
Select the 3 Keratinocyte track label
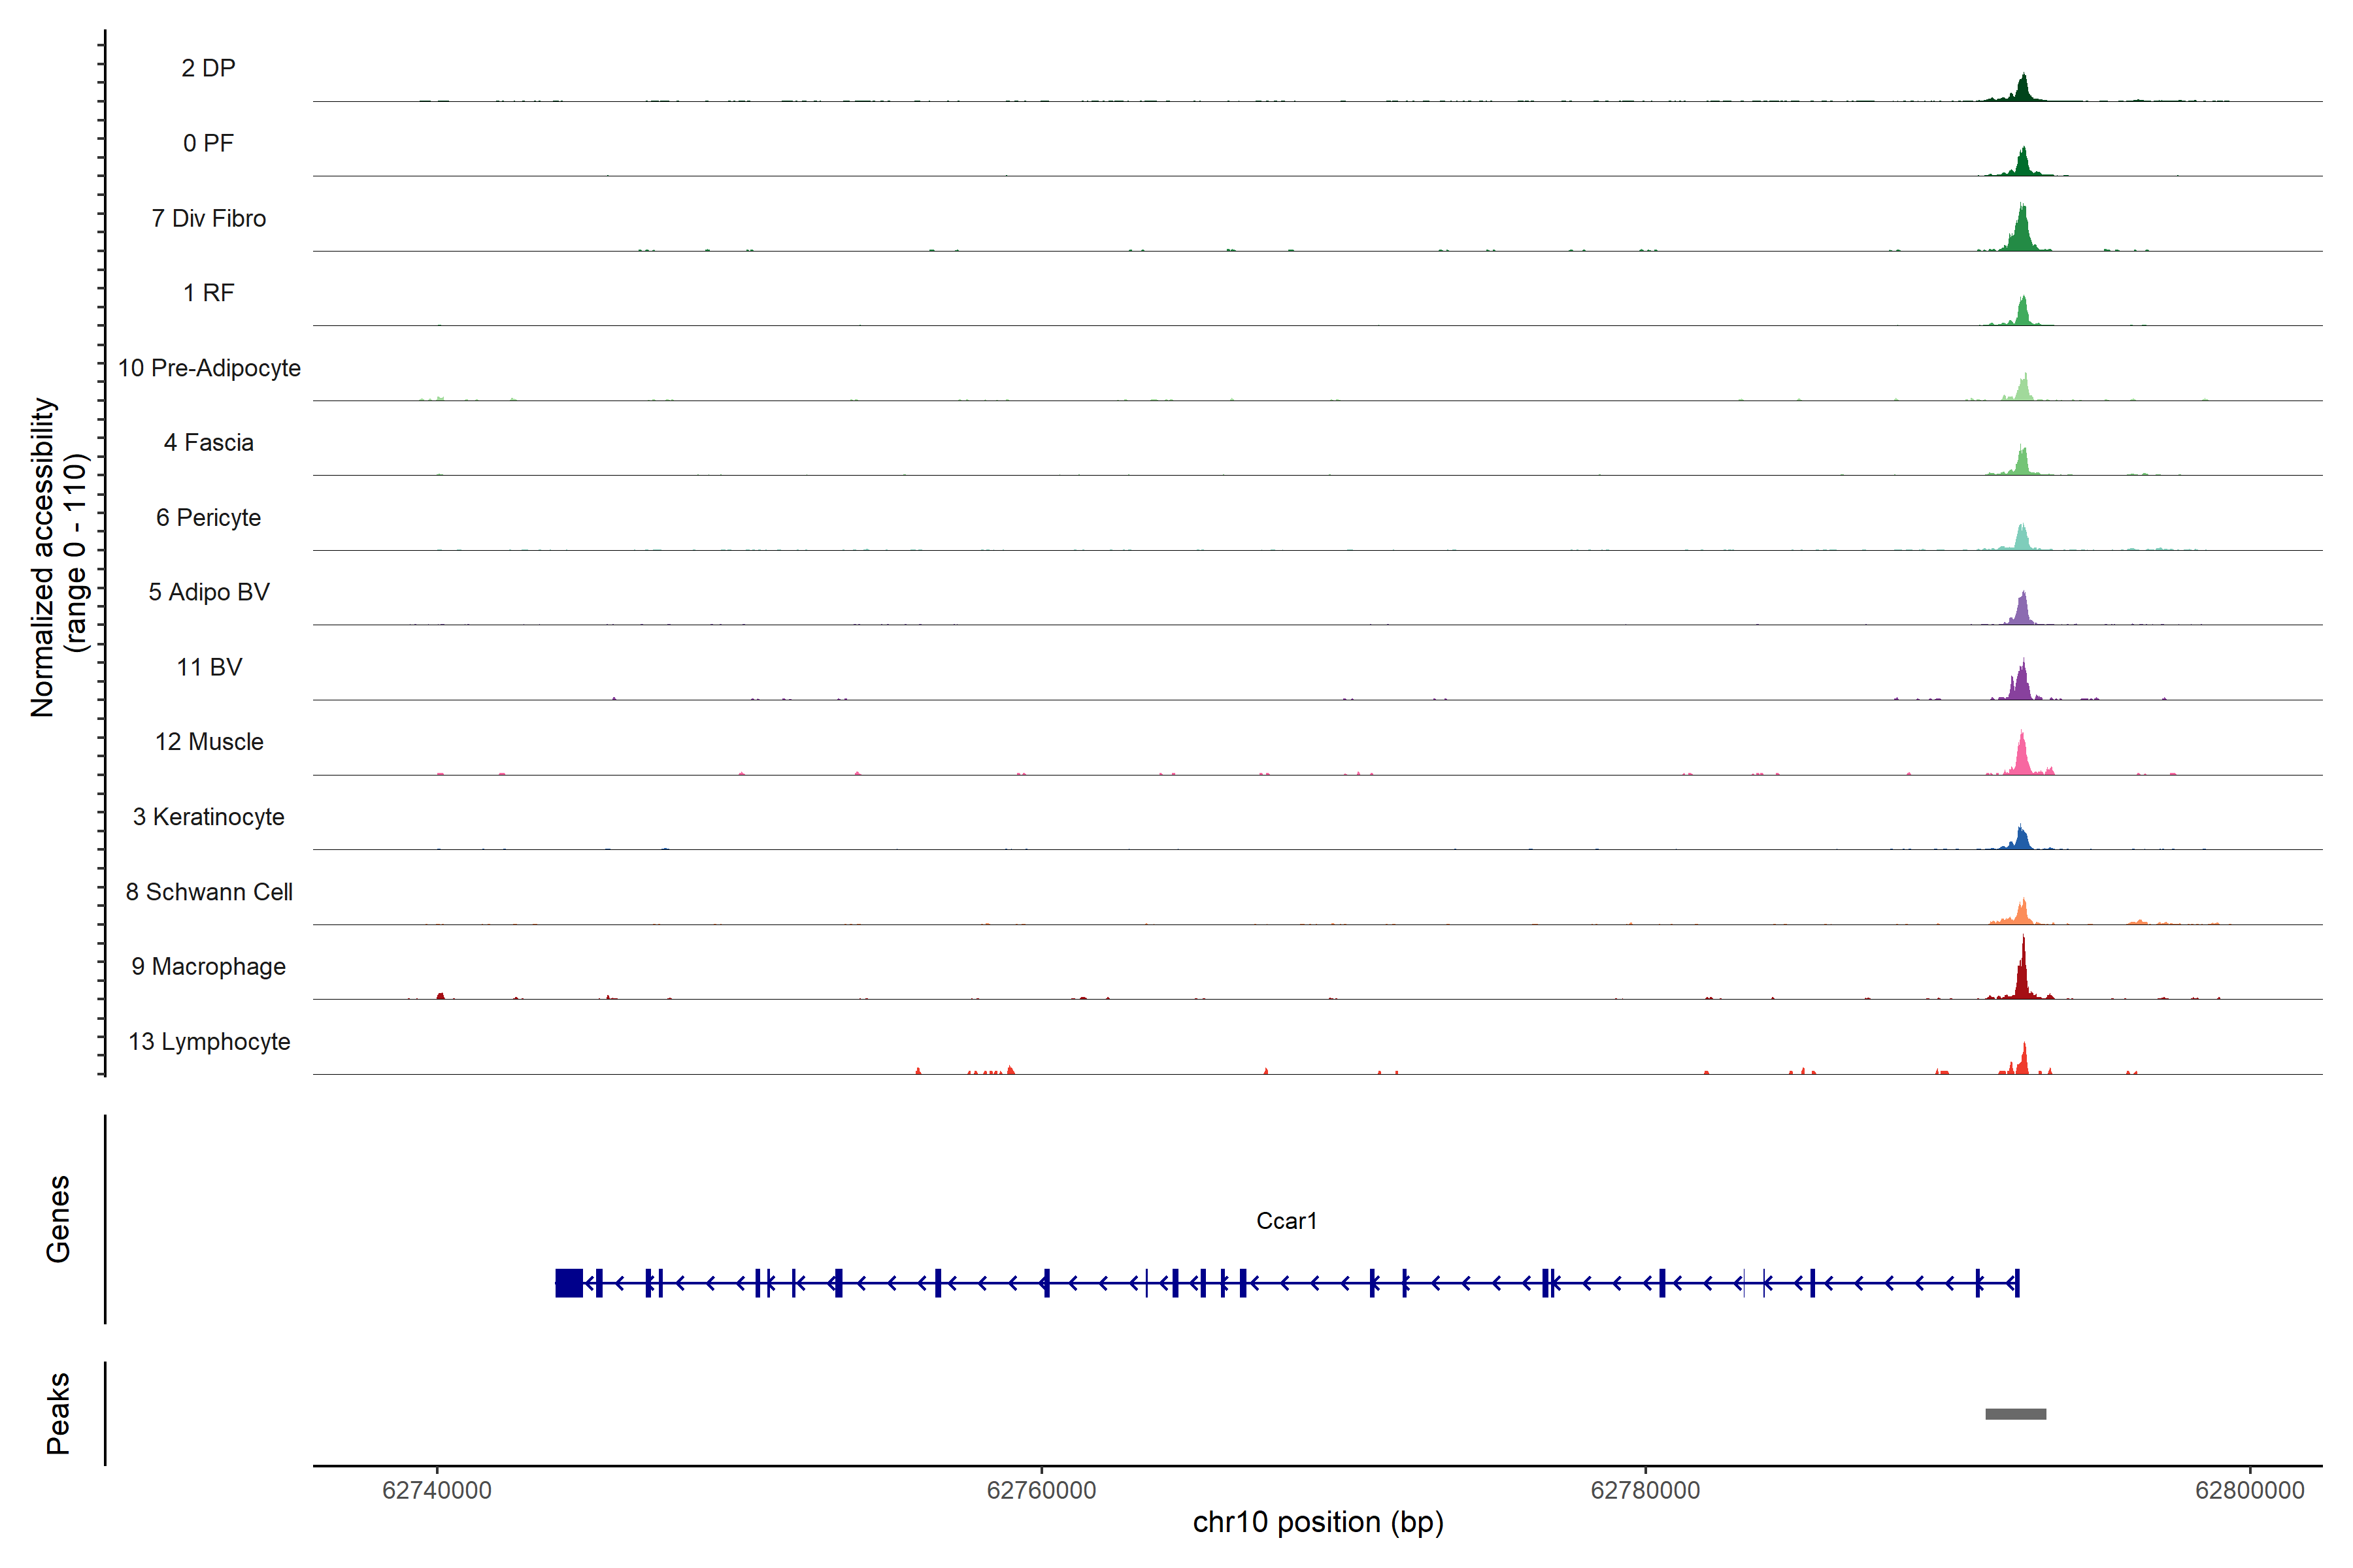click(209, 817)
